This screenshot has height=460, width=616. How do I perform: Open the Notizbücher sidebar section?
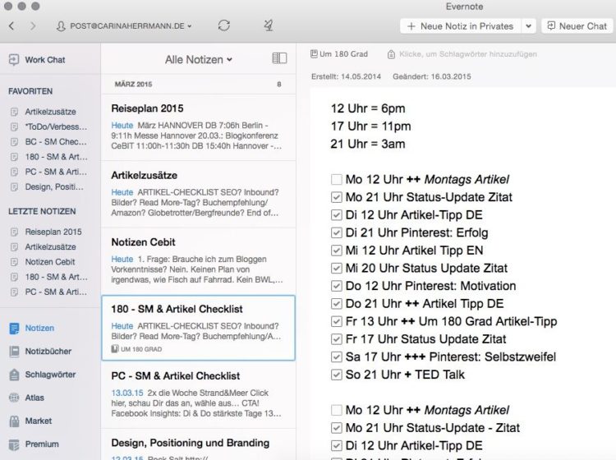tap(40, 352)
